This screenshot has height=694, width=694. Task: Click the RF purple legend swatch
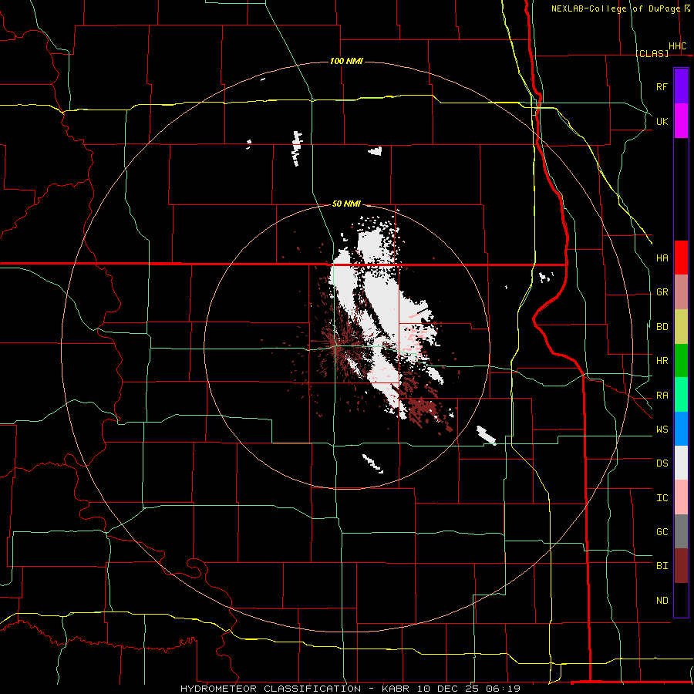click(681, 86)
